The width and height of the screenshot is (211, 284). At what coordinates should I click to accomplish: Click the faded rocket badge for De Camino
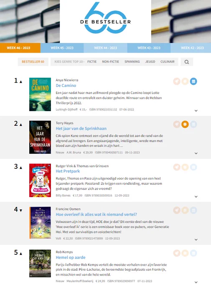177,81
